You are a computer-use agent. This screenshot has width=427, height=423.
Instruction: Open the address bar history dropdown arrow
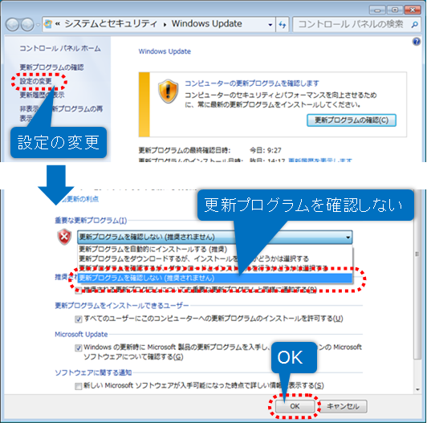pos(270,25)
